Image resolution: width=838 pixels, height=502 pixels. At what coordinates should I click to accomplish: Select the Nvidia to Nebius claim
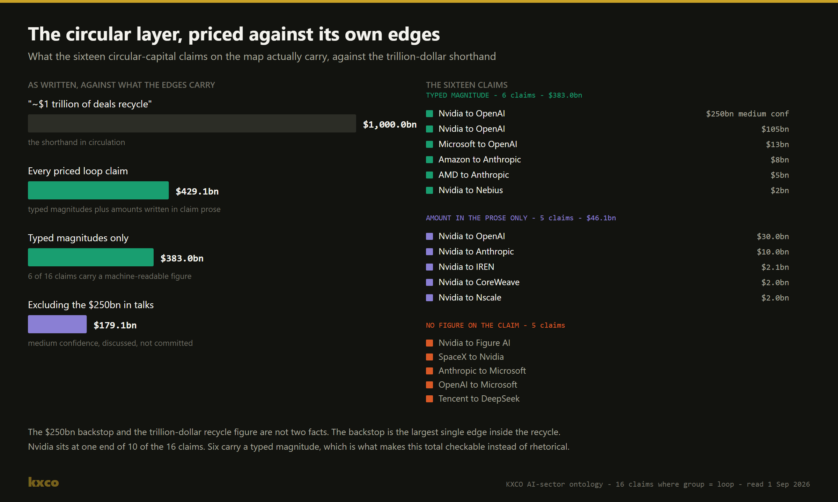(471, 190)
